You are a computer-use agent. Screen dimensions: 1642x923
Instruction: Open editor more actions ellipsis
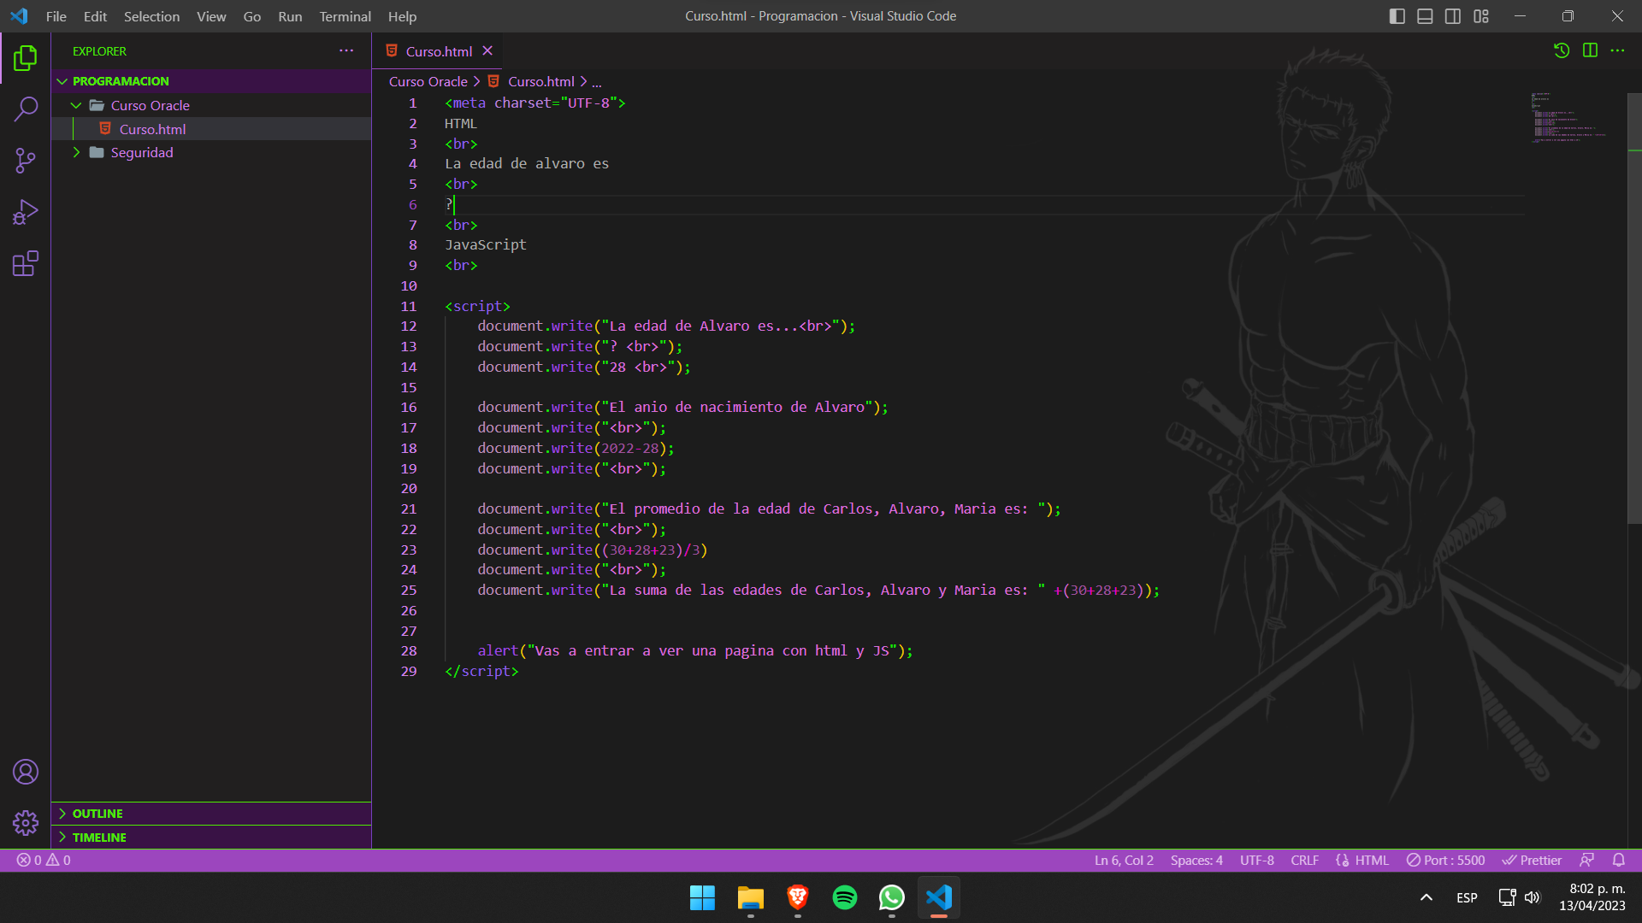1617,50
